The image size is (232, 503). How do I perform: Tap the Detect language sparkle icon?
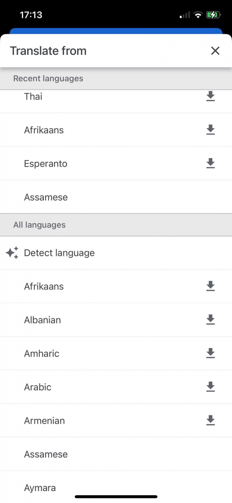click(x=12, y=253)
